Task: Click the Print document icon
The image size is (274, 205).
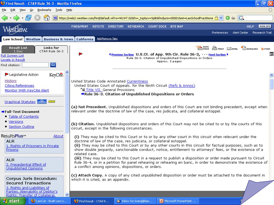Action: (218, 48)
